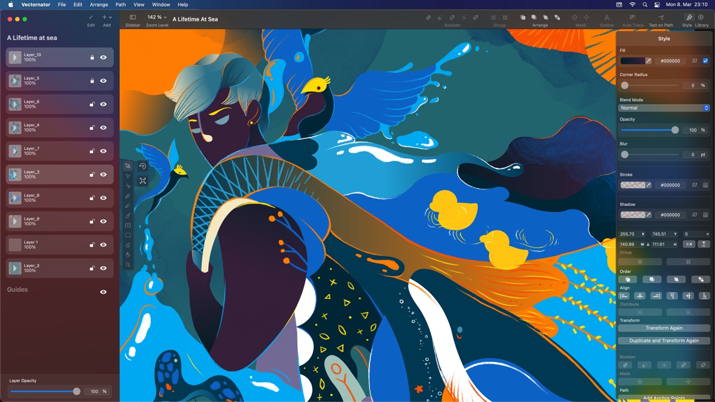Expand Layer_10 disclosure triangle
Screen dimensions: 715x402
tap(15, 58)
